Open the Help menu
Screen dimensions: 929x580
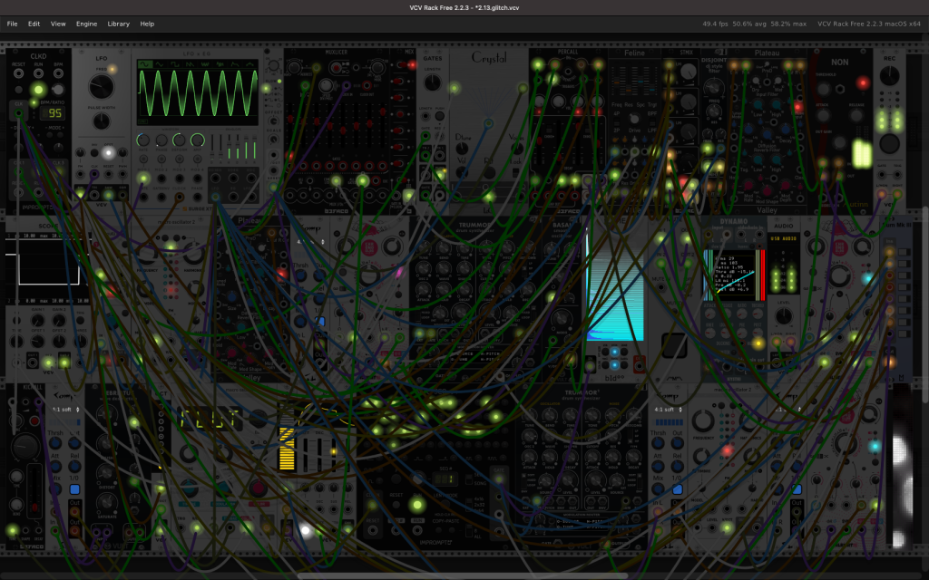[x=147, y=24]
